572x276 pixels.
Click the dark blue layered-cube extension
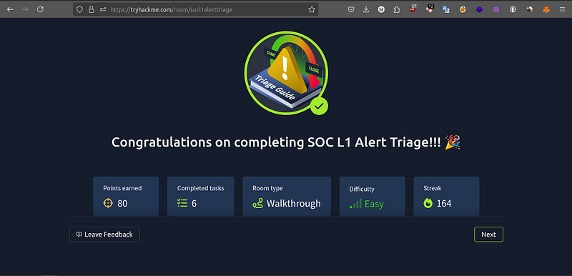tap(479, 10)
